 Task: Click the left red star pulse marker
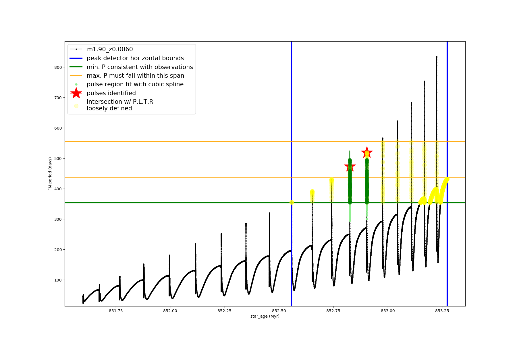coord(350,166)
